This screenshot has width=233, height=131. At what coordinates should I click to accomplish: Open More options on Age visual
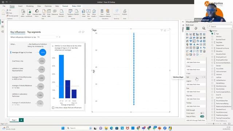pos(168,30)
